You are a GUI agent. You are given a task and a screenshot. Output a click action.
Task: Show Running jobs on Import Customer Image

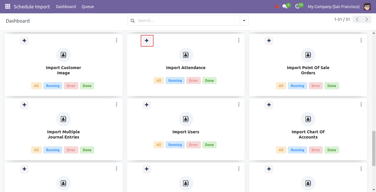click(53, 86)
